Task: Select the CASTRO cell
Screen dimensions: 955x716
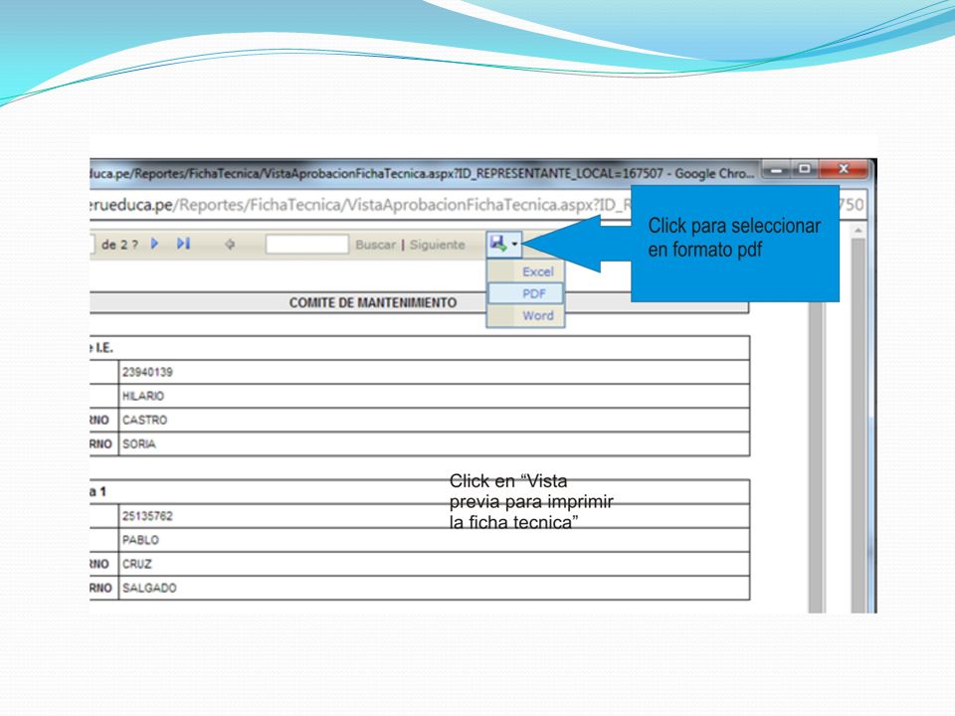Action: (x=434, y=420)
